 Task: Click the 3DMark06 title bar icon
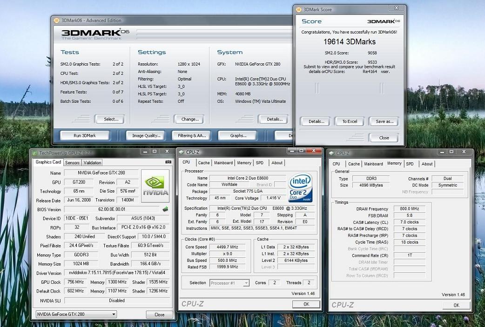(x=57, y=20)
